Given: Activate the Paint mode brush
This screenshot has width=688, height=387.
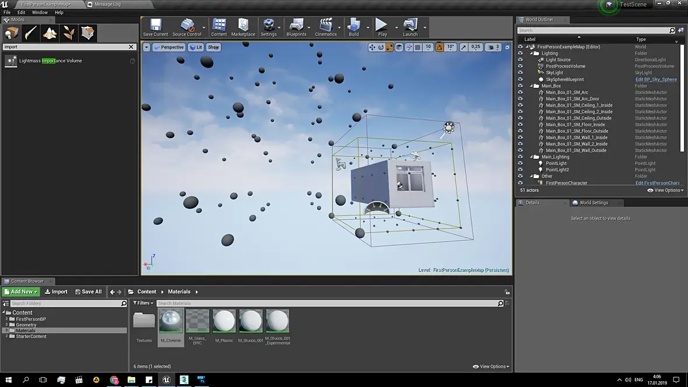Looking at the screenshot, I should click(30, 33).
